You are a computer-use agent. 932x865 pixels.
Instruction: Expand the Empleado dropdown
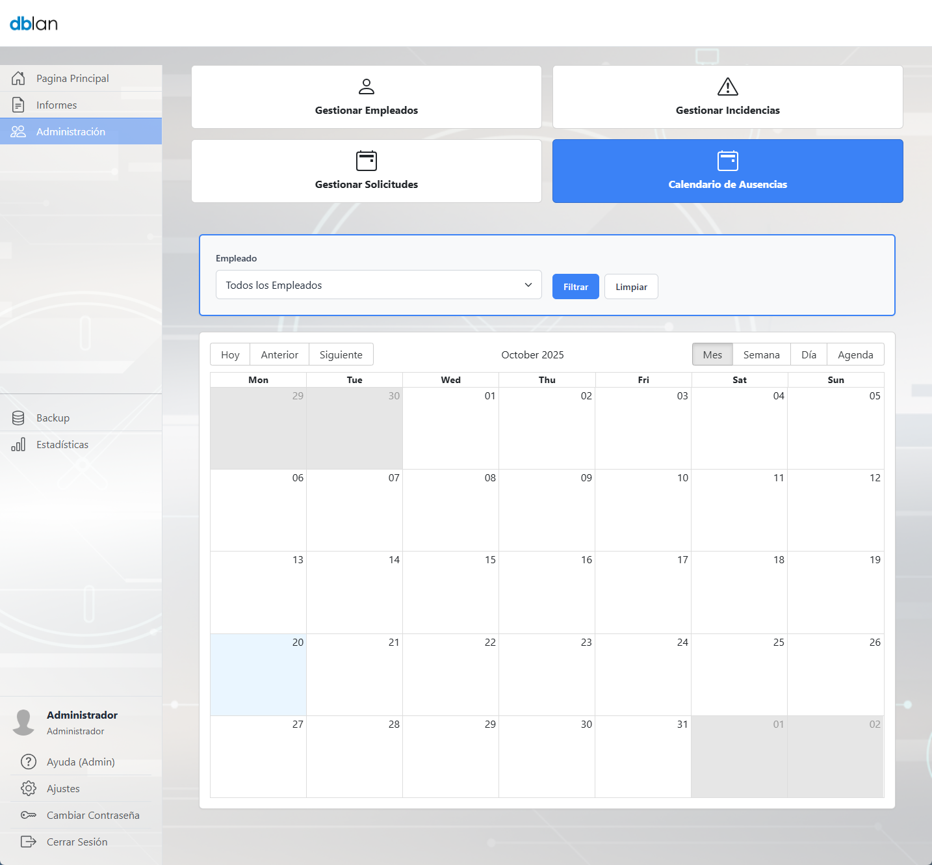[378, 285]
